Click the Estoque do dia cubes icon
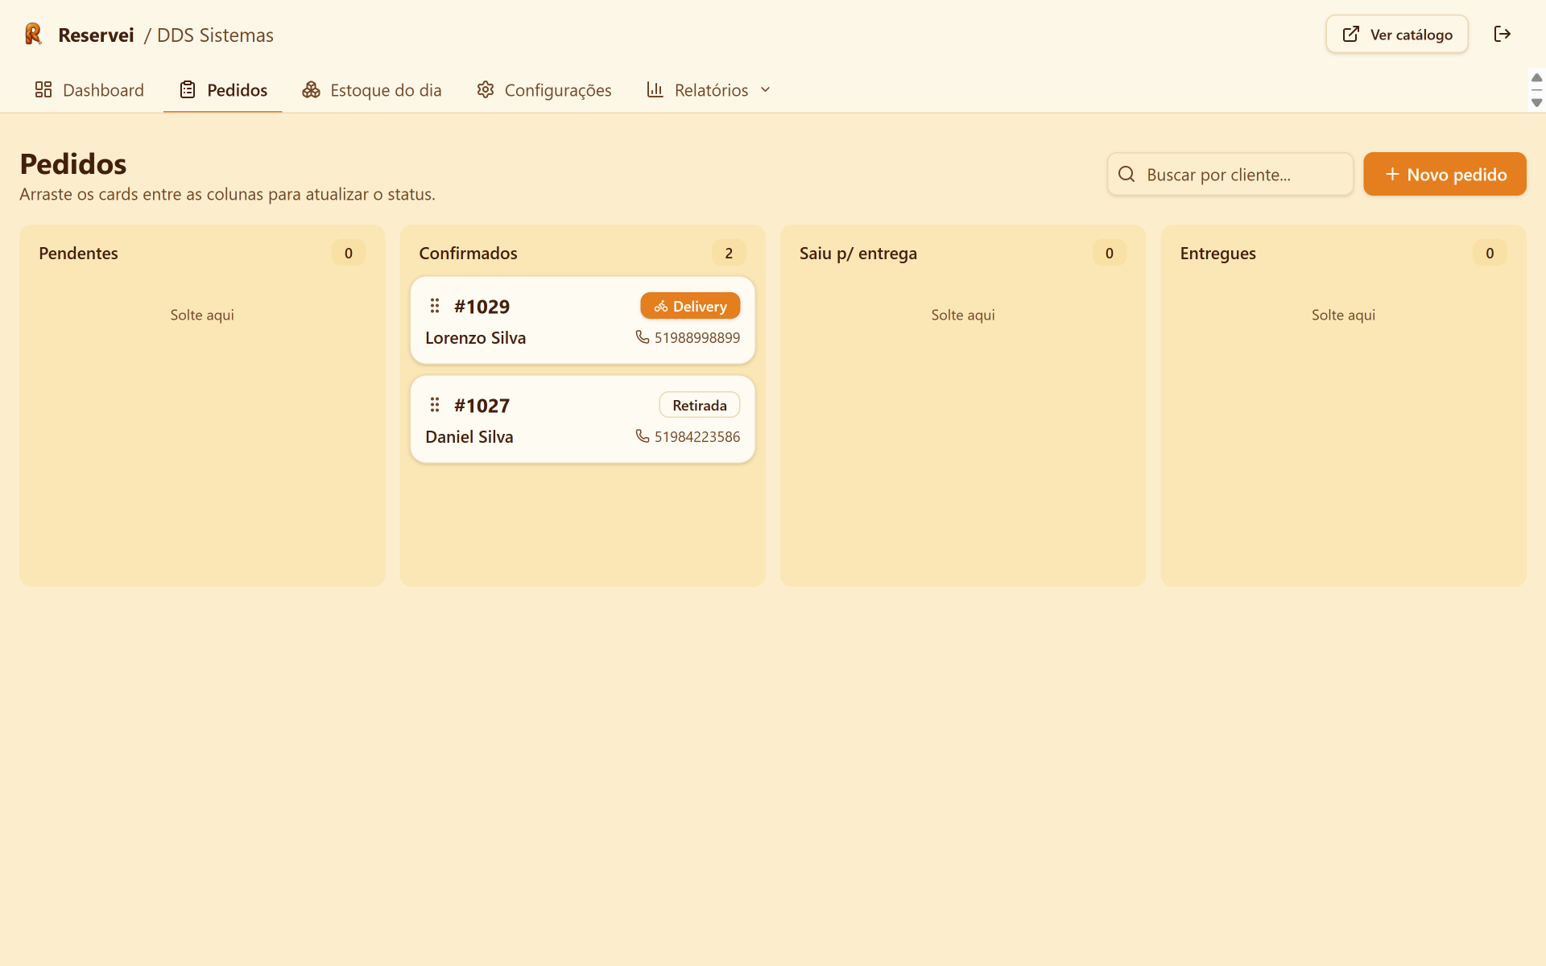Image resolution: width=1546 pixels, height=966 pixels. point(311,89)
